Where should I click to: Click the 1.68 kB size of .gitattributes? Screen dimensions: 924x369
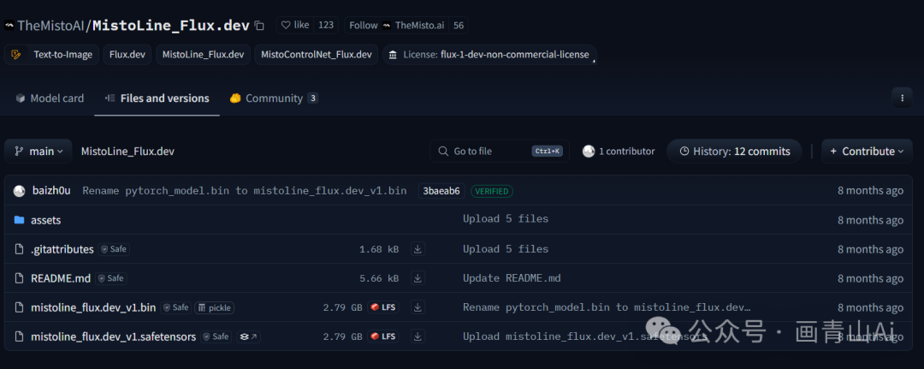[x=379, y=249]
